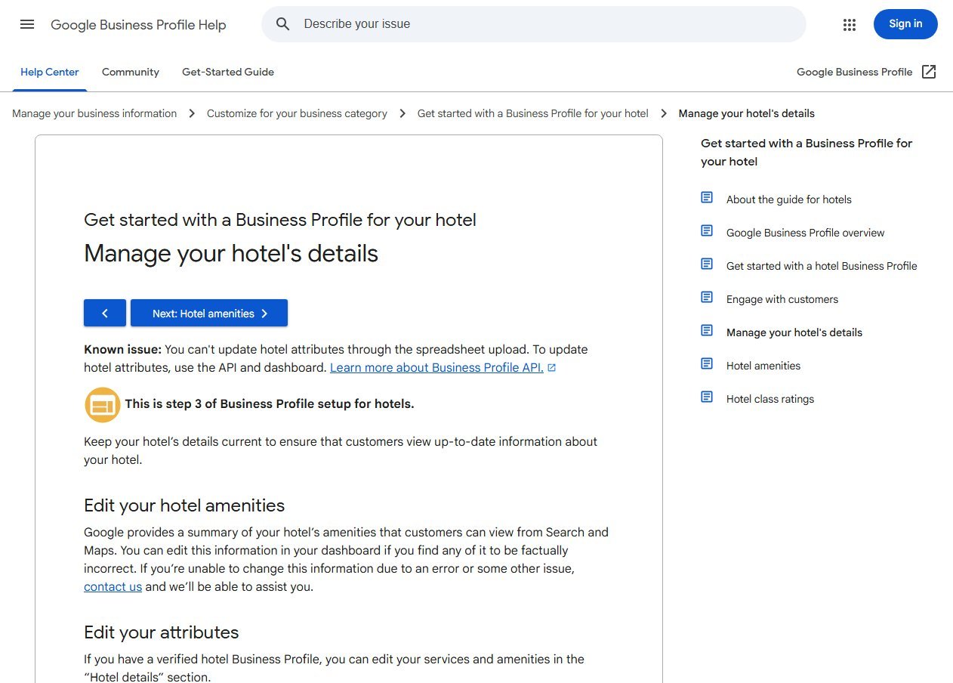This screenshot has height=683, width=953.
Task: Click Next: Hotel amenities button
Action: (x=209, y=314)
